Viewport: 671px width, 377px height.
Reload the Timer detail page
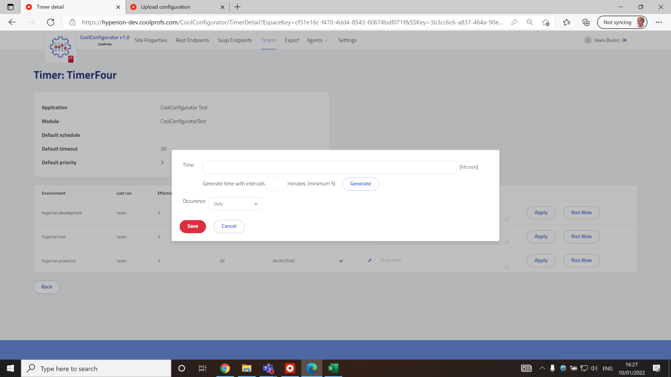pyautogui.click(x=51, y=21)
